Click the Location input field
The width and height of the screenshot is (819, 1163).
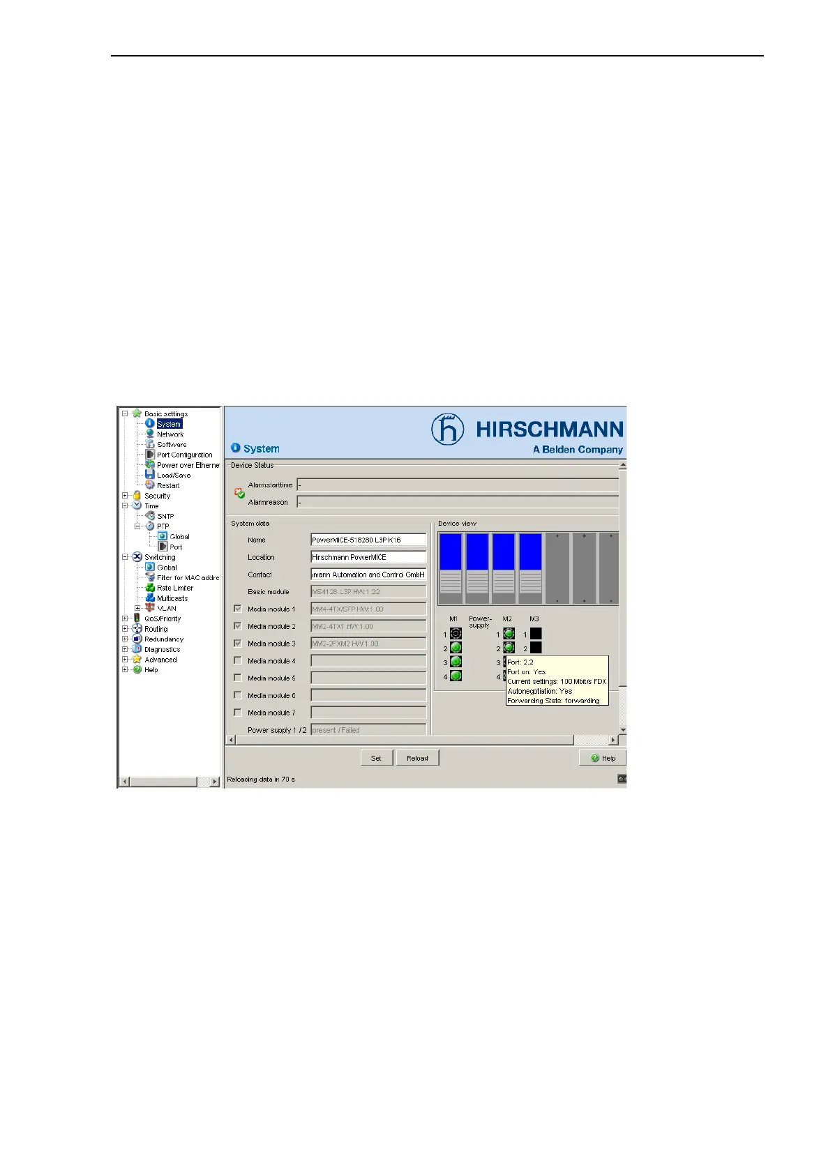point(368,557)
